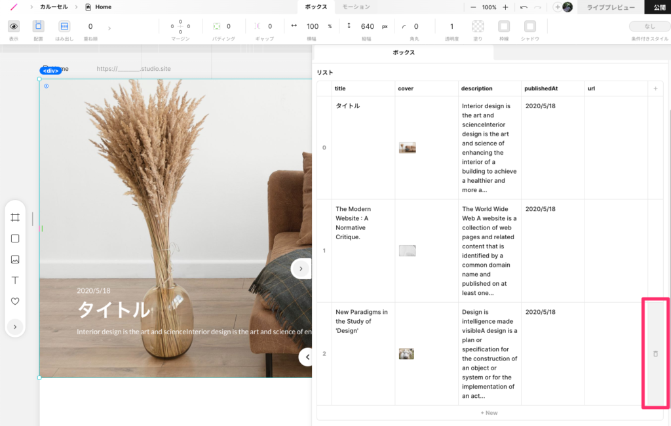Open the row 0 cover thumbnail
This screenshot has height=426, width=671.
pyautogui.click(x=408, y=147)
